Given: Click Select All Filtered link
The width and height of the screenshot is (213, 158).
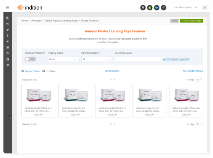Looking at the screenshot, I should click(x=193, y=71).
